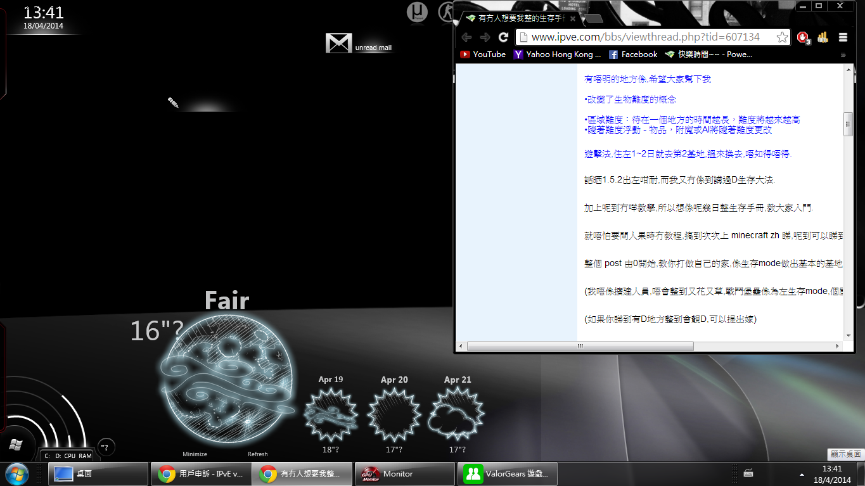
Task: Launch the Counter-Strike desktop icon
Action: (445, 11)
